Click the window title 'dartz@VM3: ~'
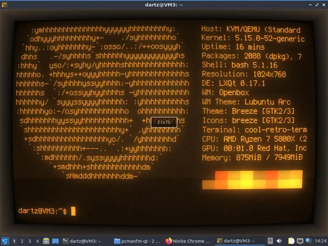This screenshot has width=328, height=246. [164, 4]
